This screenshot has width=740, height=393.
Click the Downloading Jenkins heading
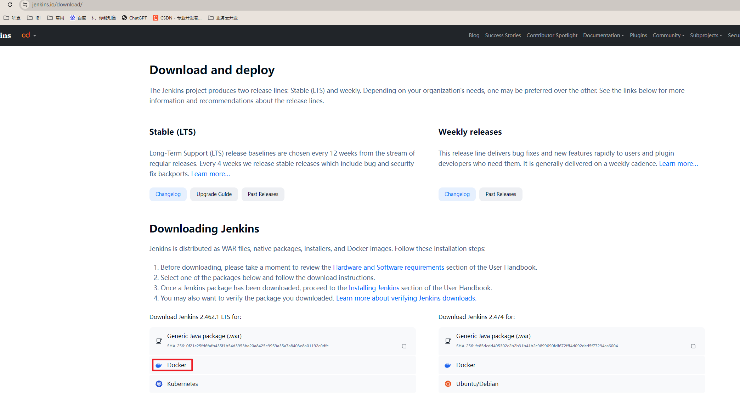coord(204,229)
